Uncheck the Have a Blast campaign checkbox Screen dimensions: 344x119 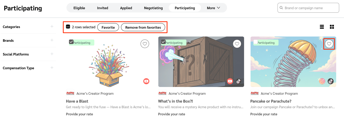[x=71, y=42]
